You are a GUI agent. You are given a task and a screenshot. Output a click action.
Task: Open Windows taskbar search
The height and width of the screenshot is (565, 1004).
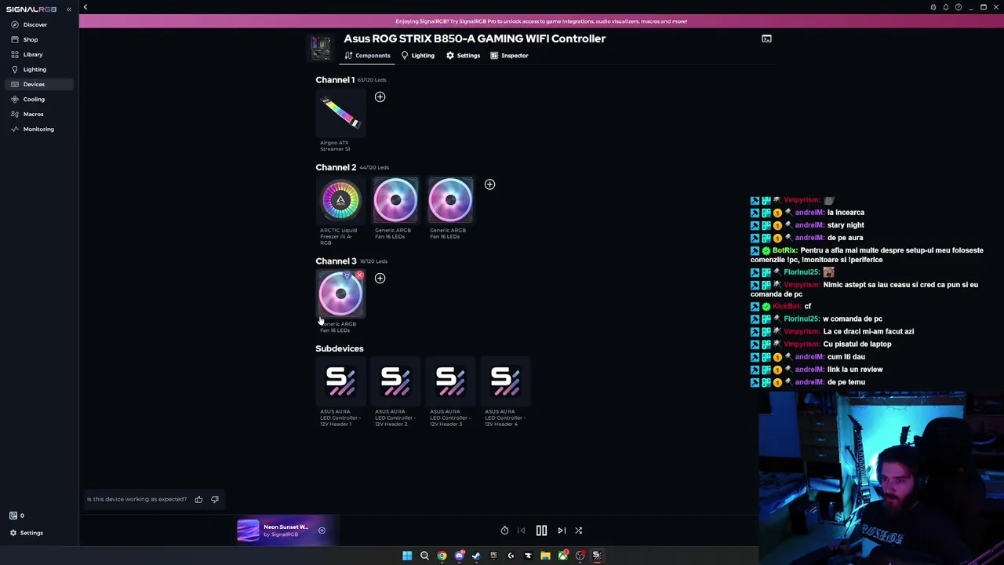click(424, 556)
